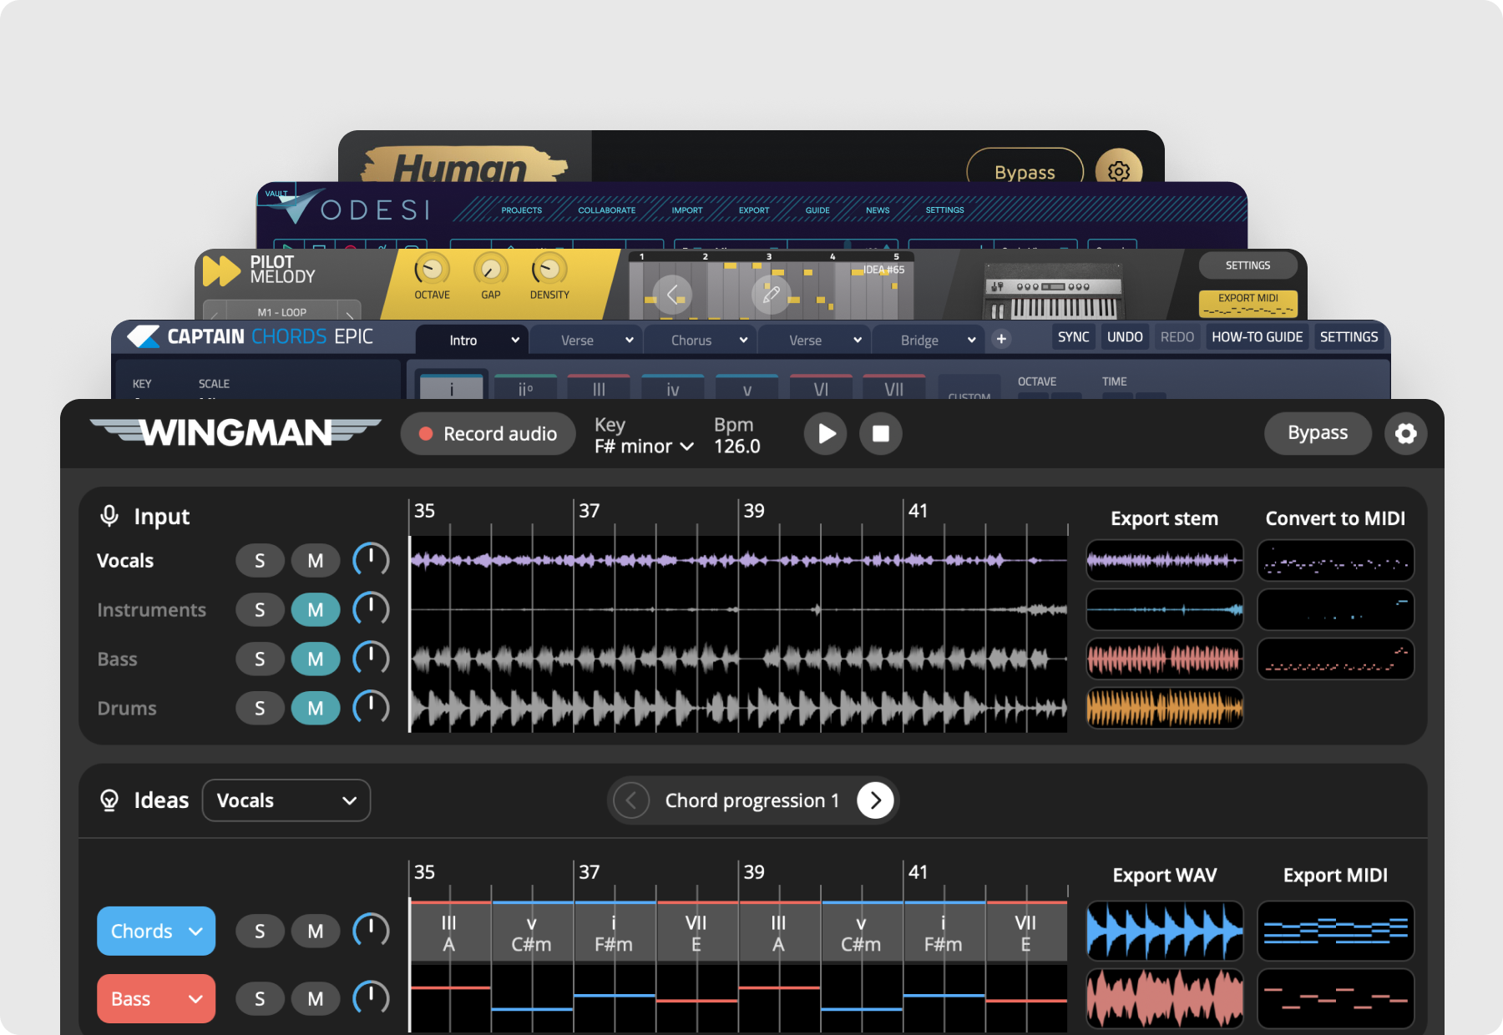1503x1035 pixels.
Task: Click Pilot Melody keyboard instrument image
Action: 1054,292
